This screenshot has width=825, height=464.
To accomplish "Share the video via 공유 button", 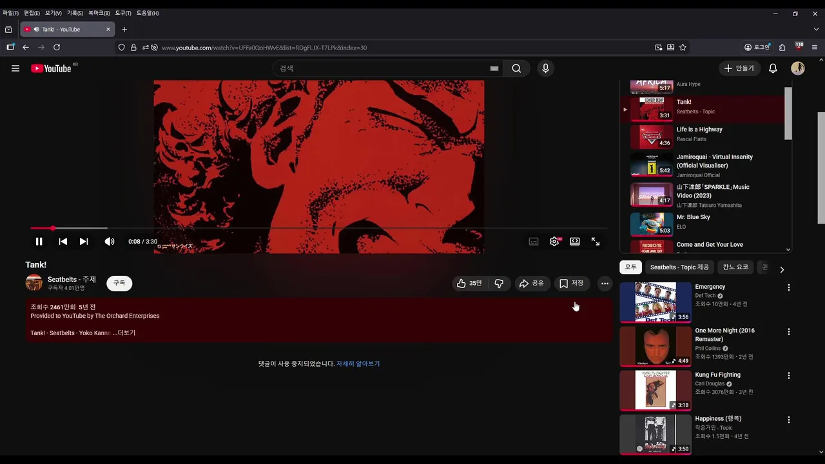I will (532, 284).
